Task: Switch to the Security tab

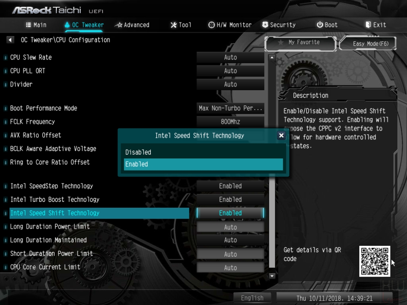Action: pyautogui.click(x=279, y=25)
